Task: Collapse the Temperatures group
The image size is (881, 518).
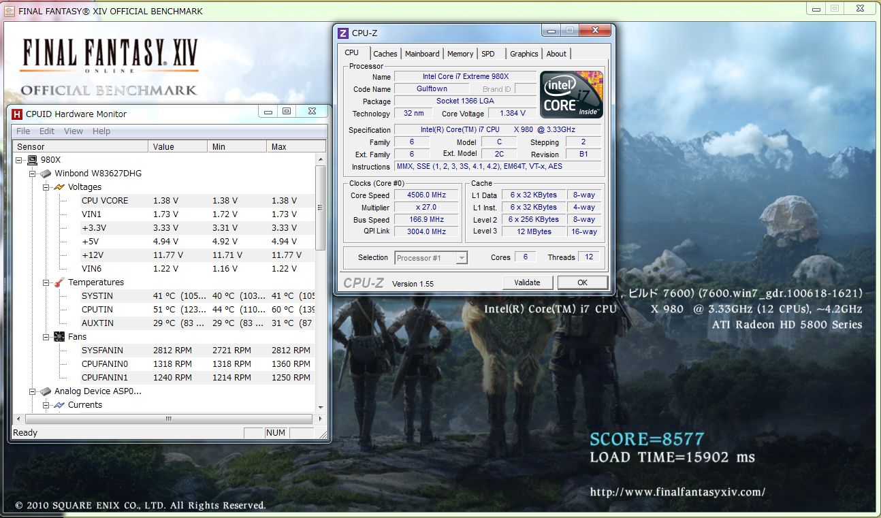Action: point(46,282)
